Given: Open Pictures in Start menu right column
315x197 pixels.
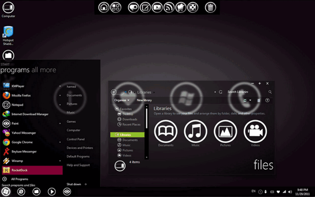Looking at the screenshot, I should pos(72,104).
